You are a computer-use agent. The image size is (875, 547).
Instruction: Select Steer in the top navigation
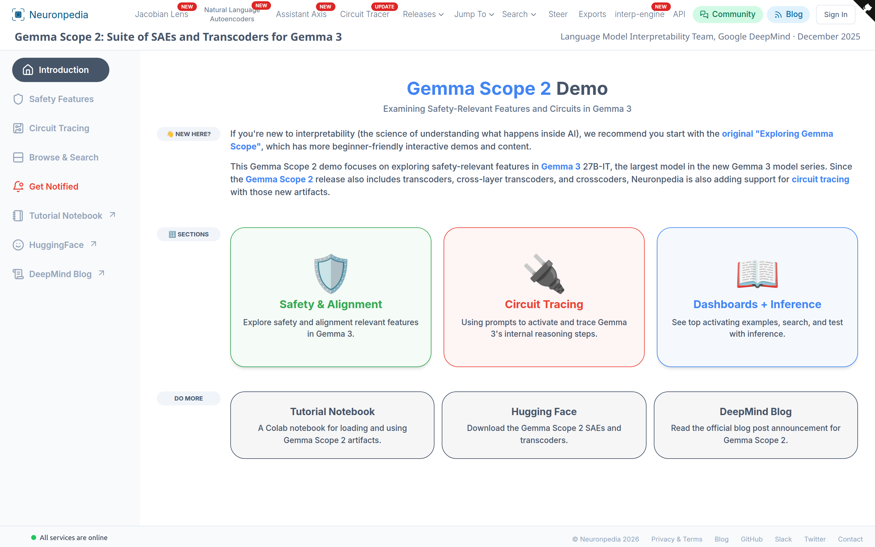point(558,15)
